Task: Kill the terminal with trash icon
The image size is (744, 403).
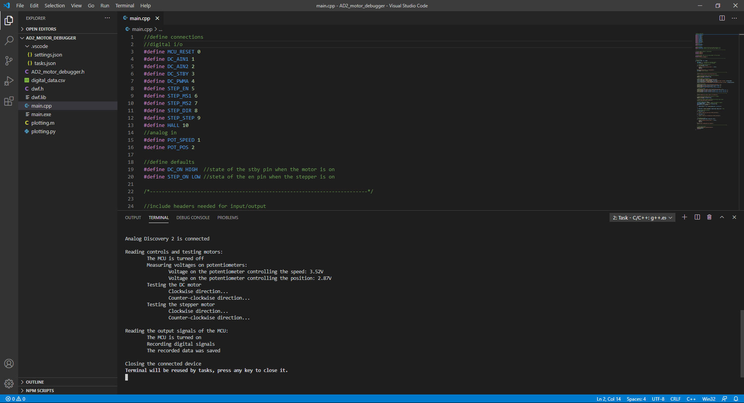Action: tap(710, 217)
